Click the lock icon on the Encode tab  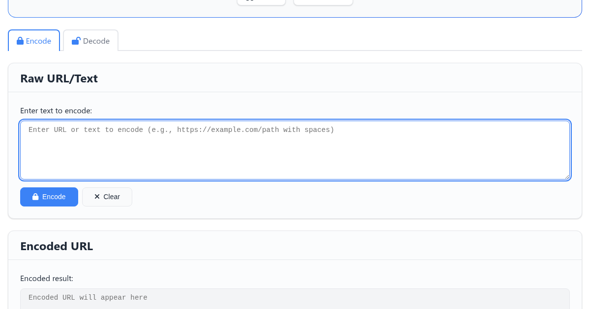click(x=20, y=41)
